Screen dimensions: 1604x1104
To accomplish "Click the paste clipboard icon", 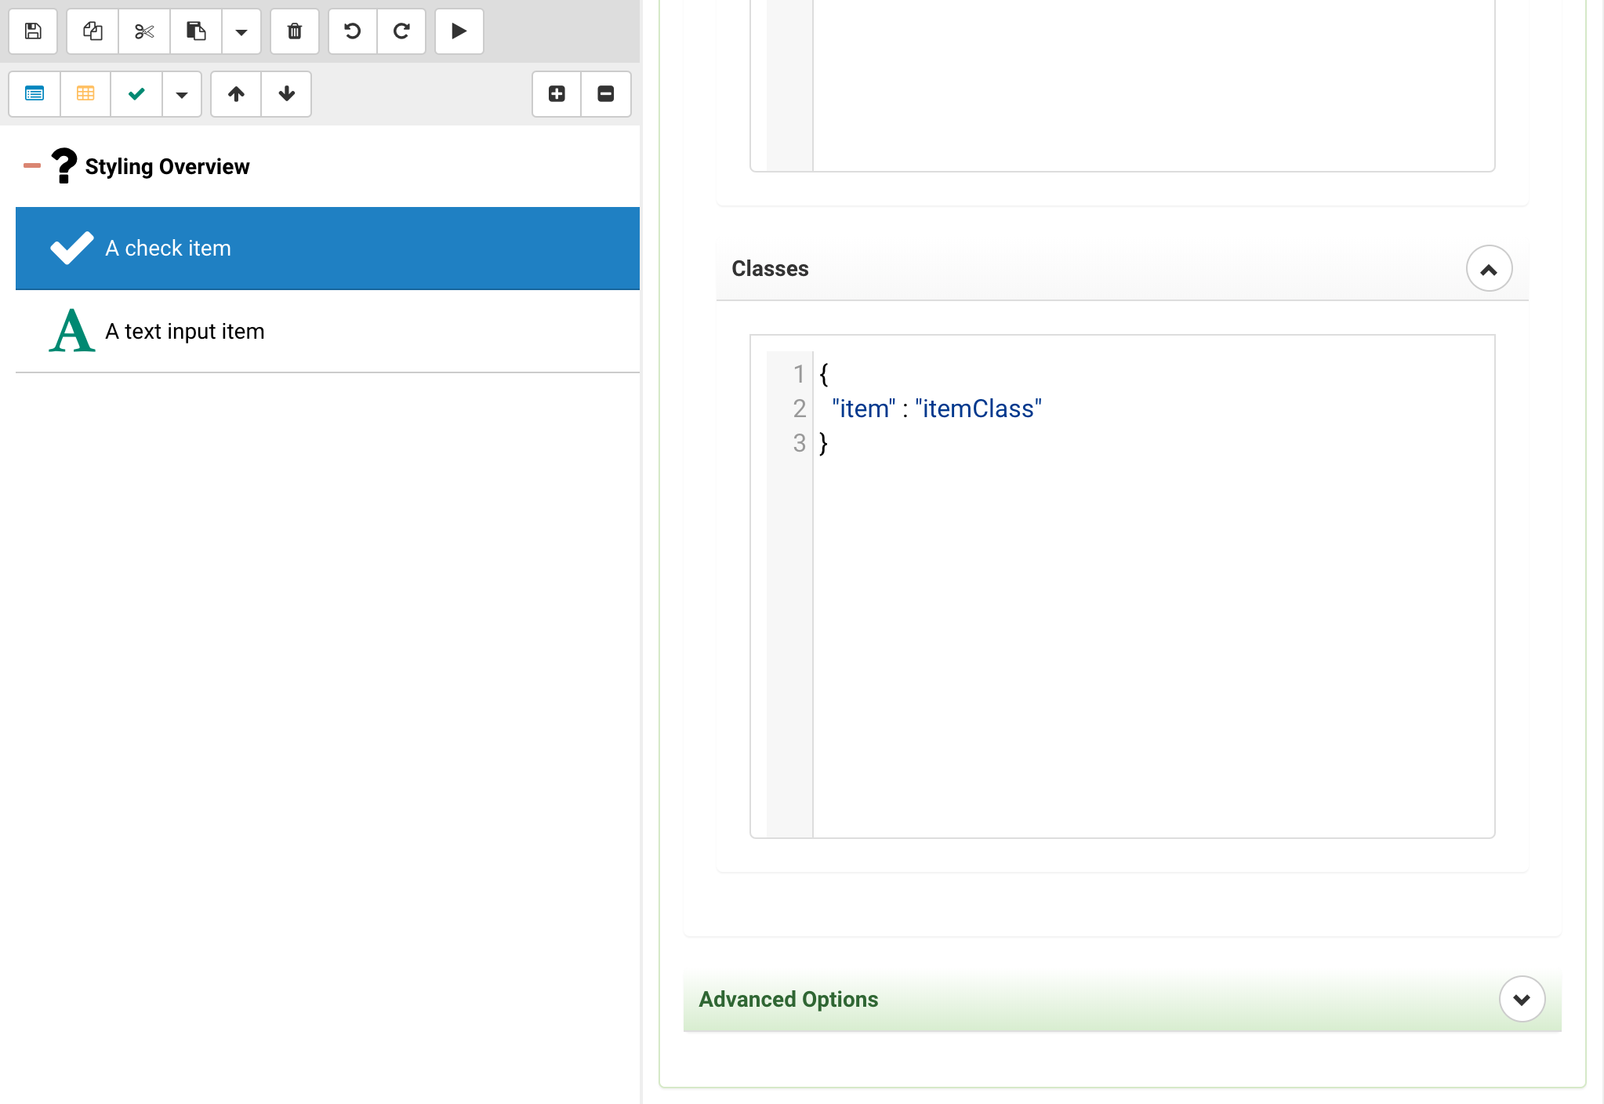I will [196, 31].
